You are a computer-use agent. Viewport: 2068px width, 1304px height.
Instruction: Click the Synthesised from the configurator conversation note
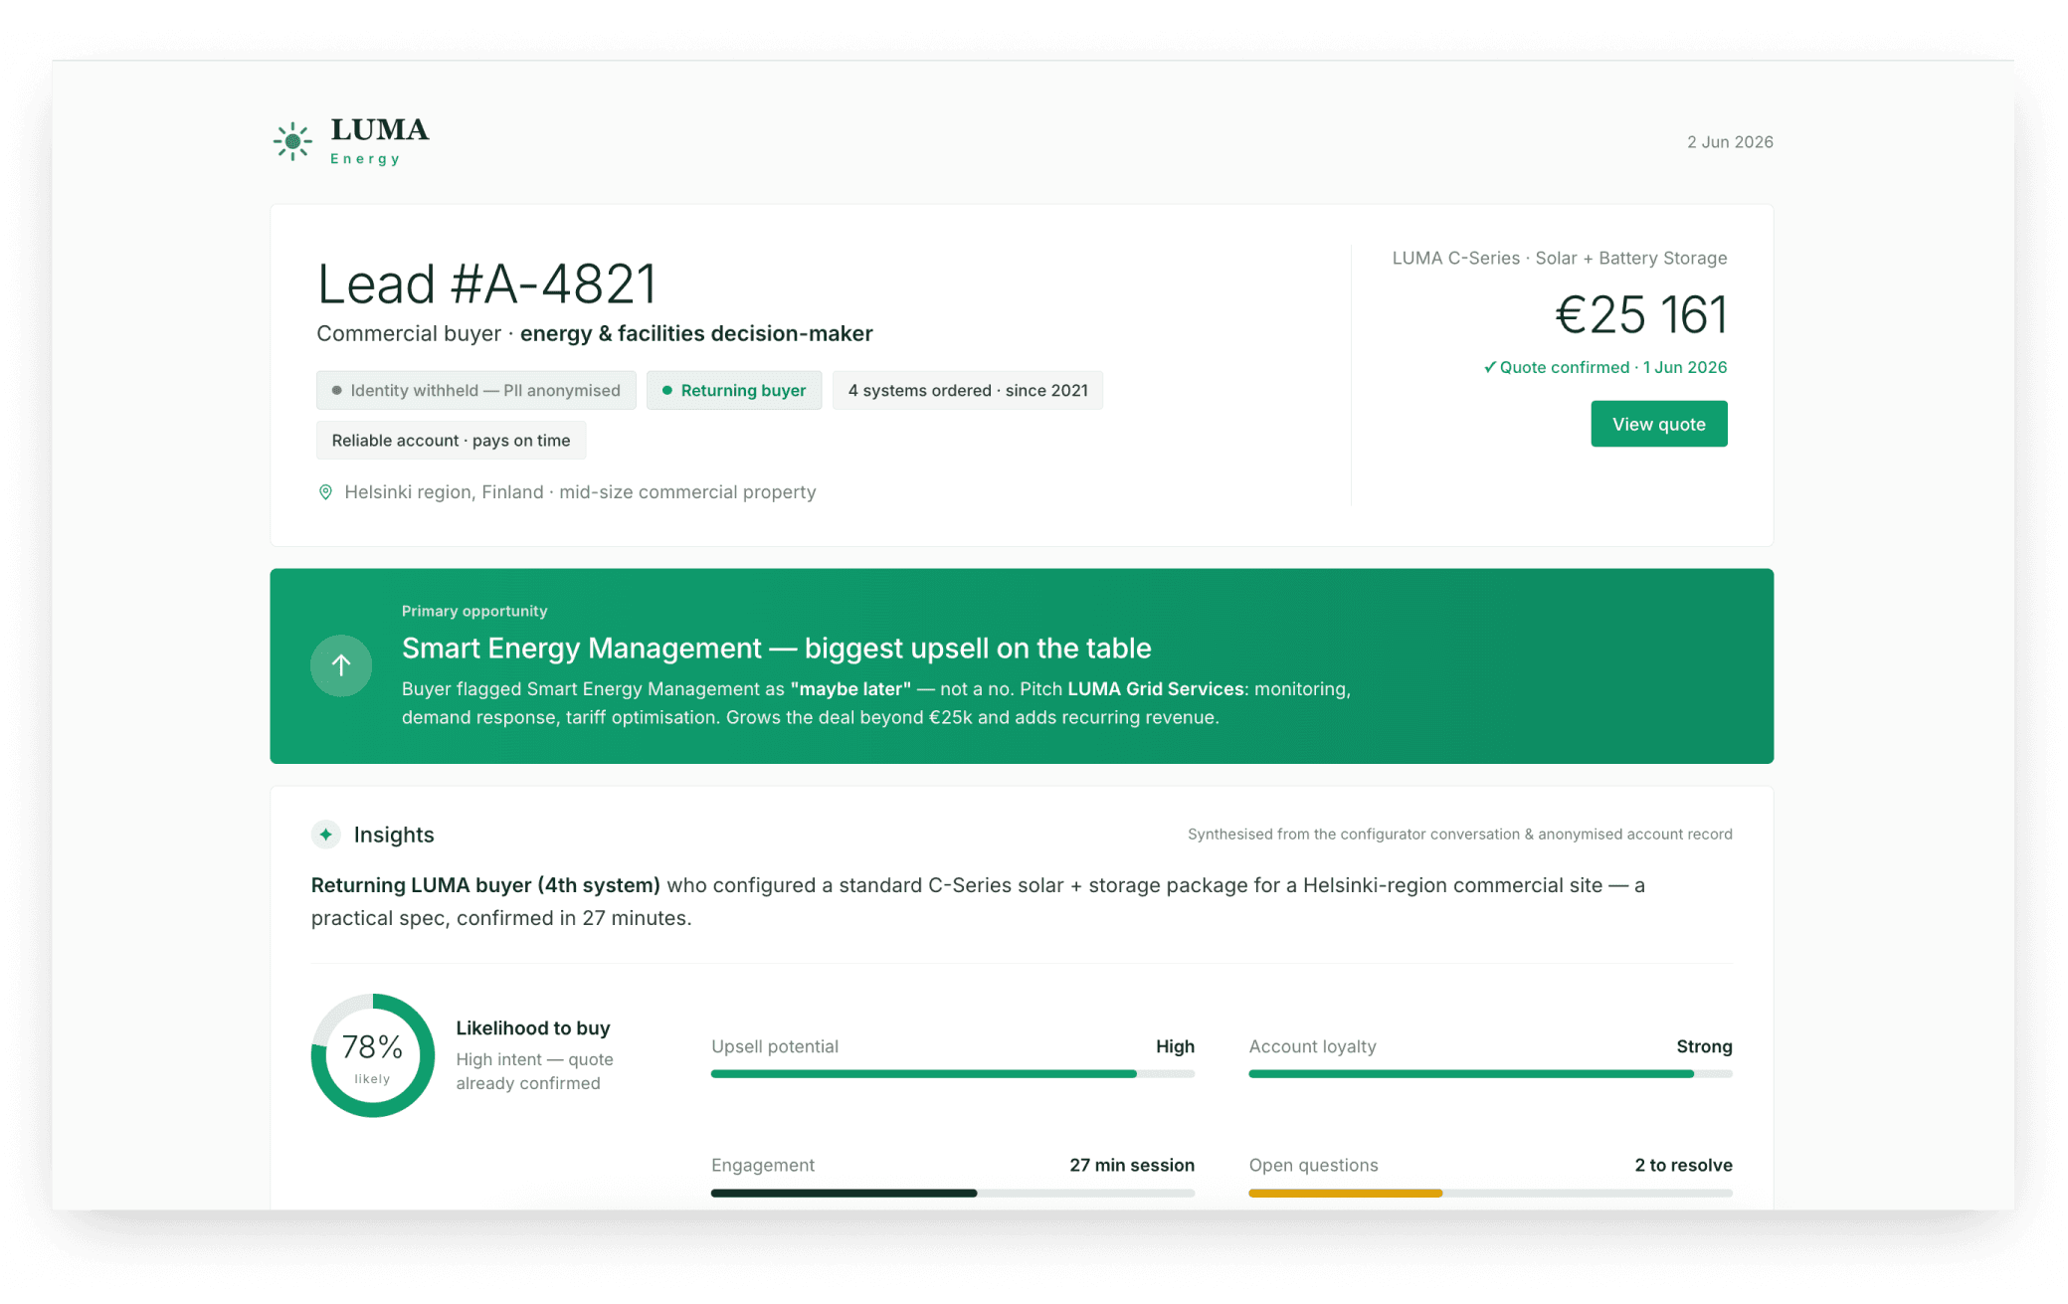1459,835
